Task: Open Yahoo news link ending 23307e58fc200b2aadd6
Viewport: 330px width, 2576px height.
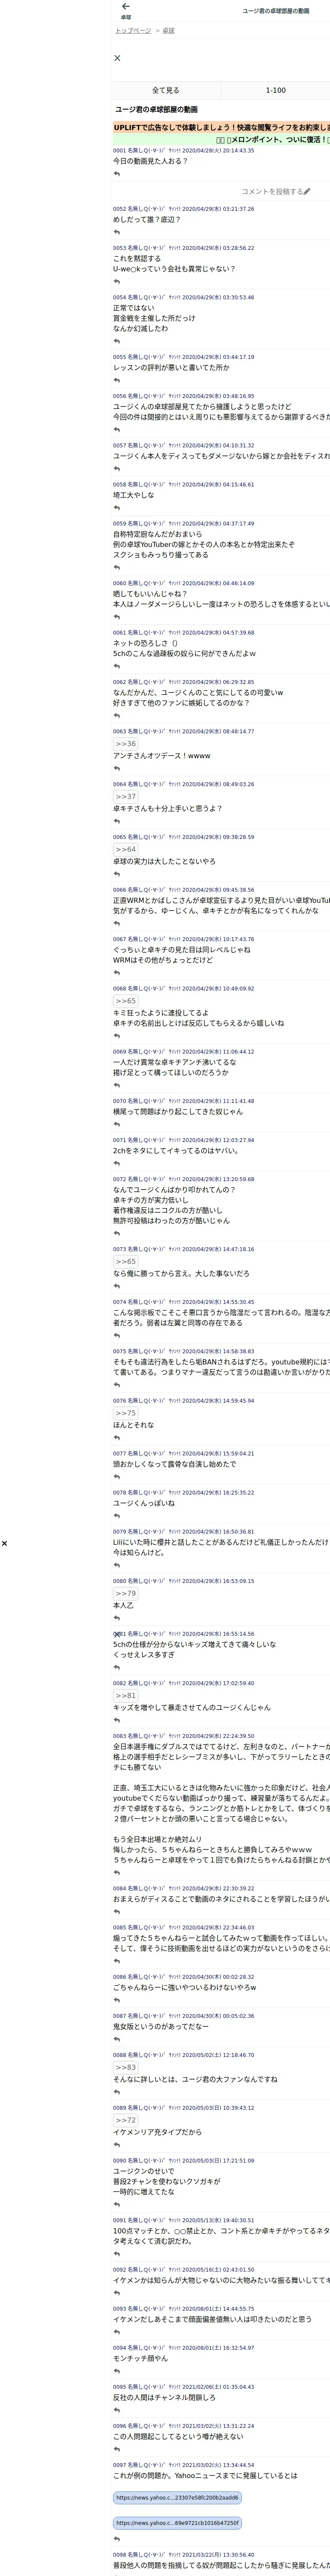Action: (x=177, y=2498)
